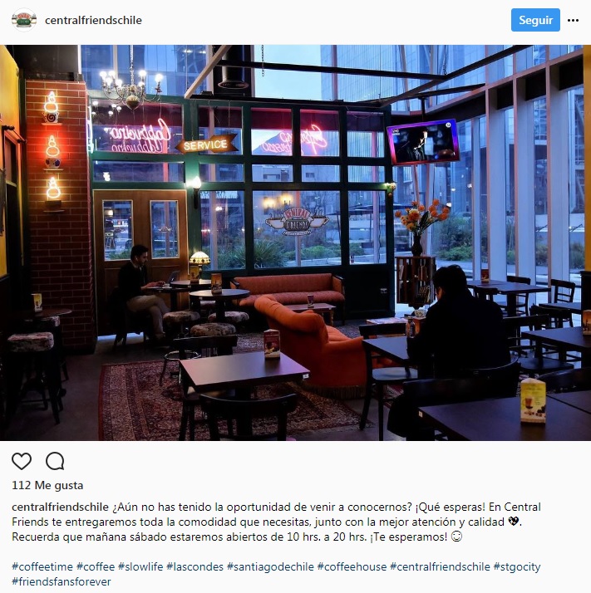Open the #centralfriendschile hashtag

(440, 566)
